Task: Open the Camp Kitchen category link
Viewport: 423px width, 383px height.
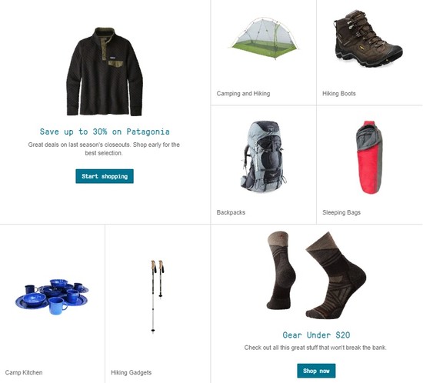Action: pyautogui.click(x=24, y=372)
